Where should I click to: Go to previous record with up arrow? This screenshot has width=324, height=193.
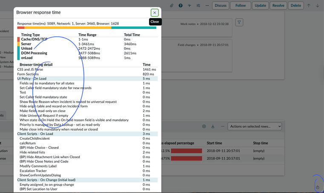tap(309, 6)
